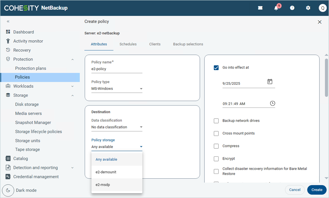
Task: Open the settings gear icon
Action: [308, 8]
